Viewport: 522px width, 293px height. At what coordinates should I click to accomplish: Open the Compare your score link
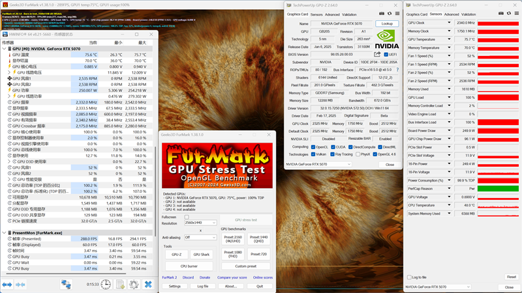point(232,277)
